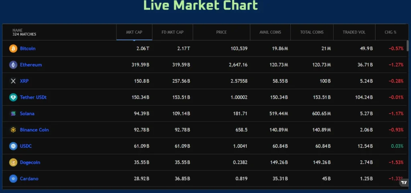Click the Dogecoin logo icon
The image size is (411, 193).
[13, 163]
